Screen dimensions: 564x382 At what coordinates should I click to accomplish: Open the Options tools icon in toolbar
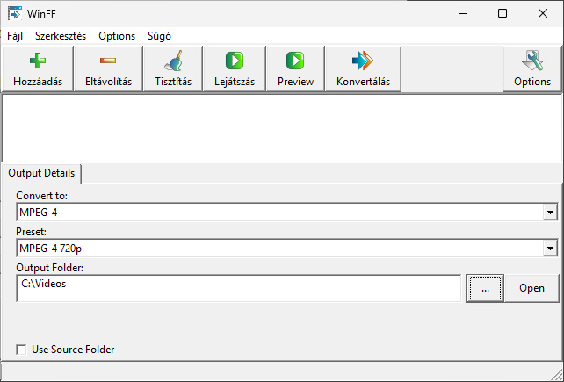tap(532, 61)
